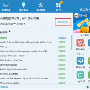Select Intel Mobile Express Chipset SATA AHCI Controller
This screenshot has height=90, width=90.
(x=33, y=78)
